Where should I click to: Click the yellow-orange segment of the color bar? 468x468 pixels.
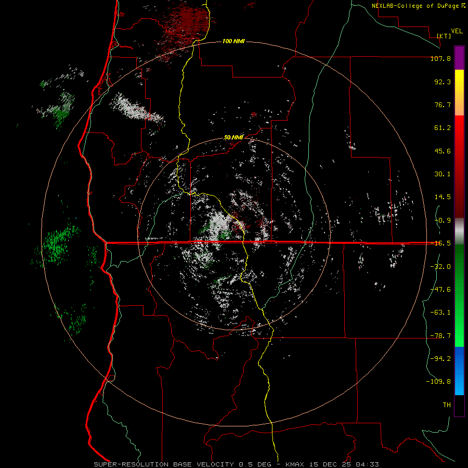tap(459, 93)
